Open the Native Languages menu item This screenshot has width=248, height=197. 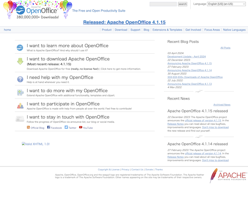(234, 30)
